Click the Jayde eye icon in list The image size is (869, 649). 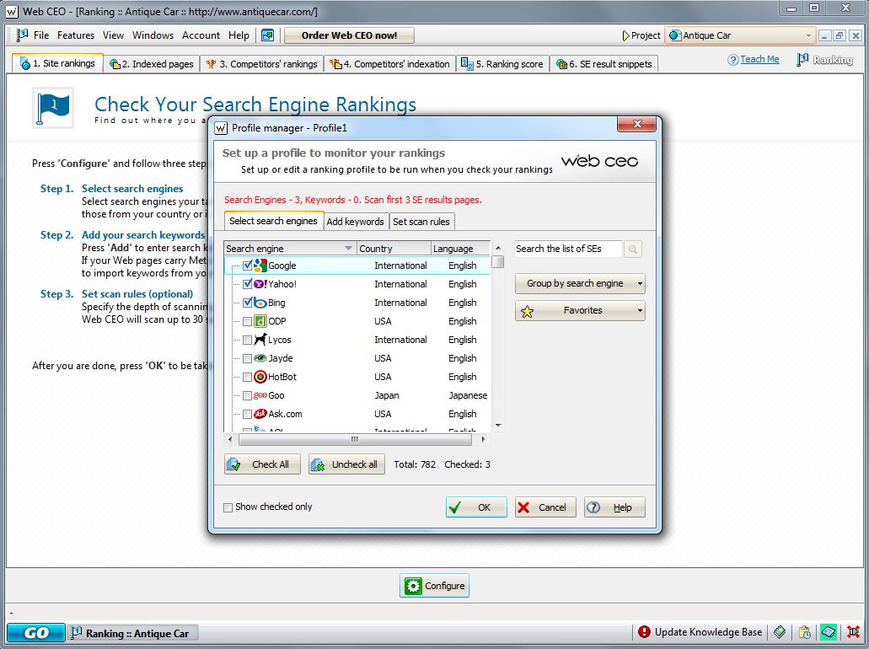260,358
